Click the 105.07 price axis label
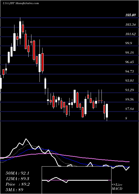 pos(130,15)
